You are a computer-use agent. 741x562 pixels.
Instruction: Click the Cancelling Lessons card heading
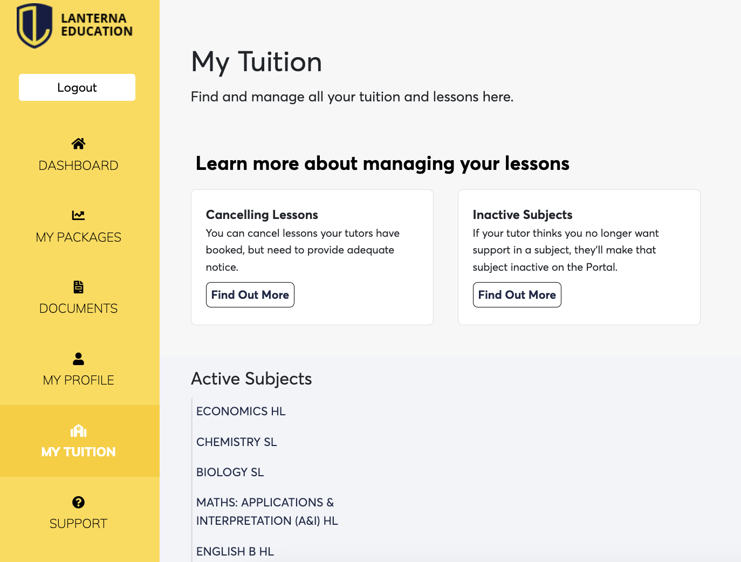tap(262, 215)
